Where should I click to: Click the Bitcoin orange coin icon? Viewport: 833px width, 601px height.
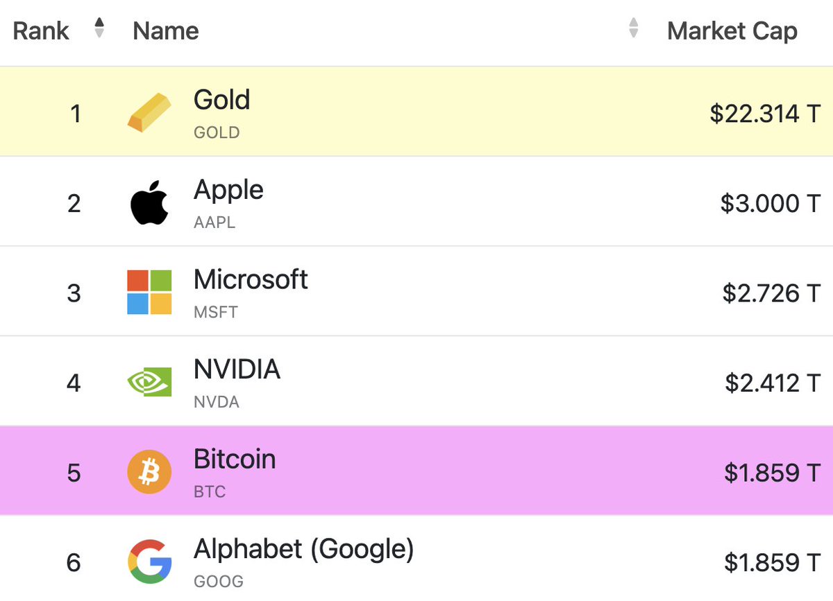(x=148, y=471)
